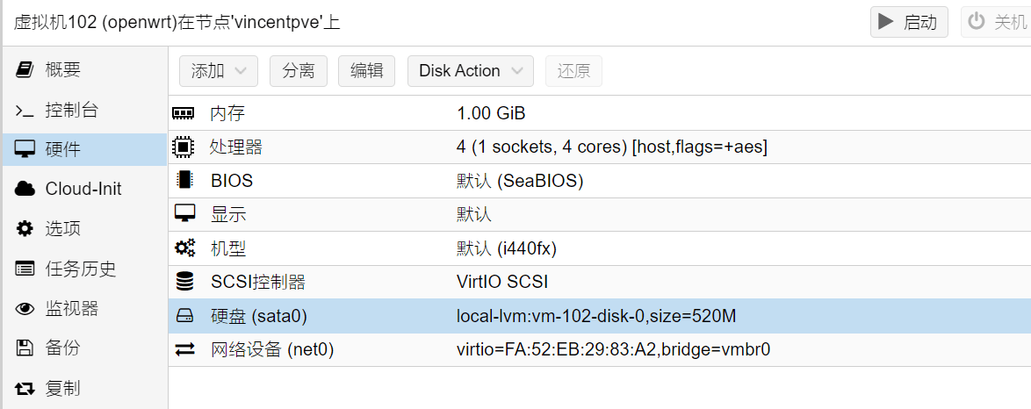Click the network device arrows icon
1031x409 pixels.
(184, 349)
